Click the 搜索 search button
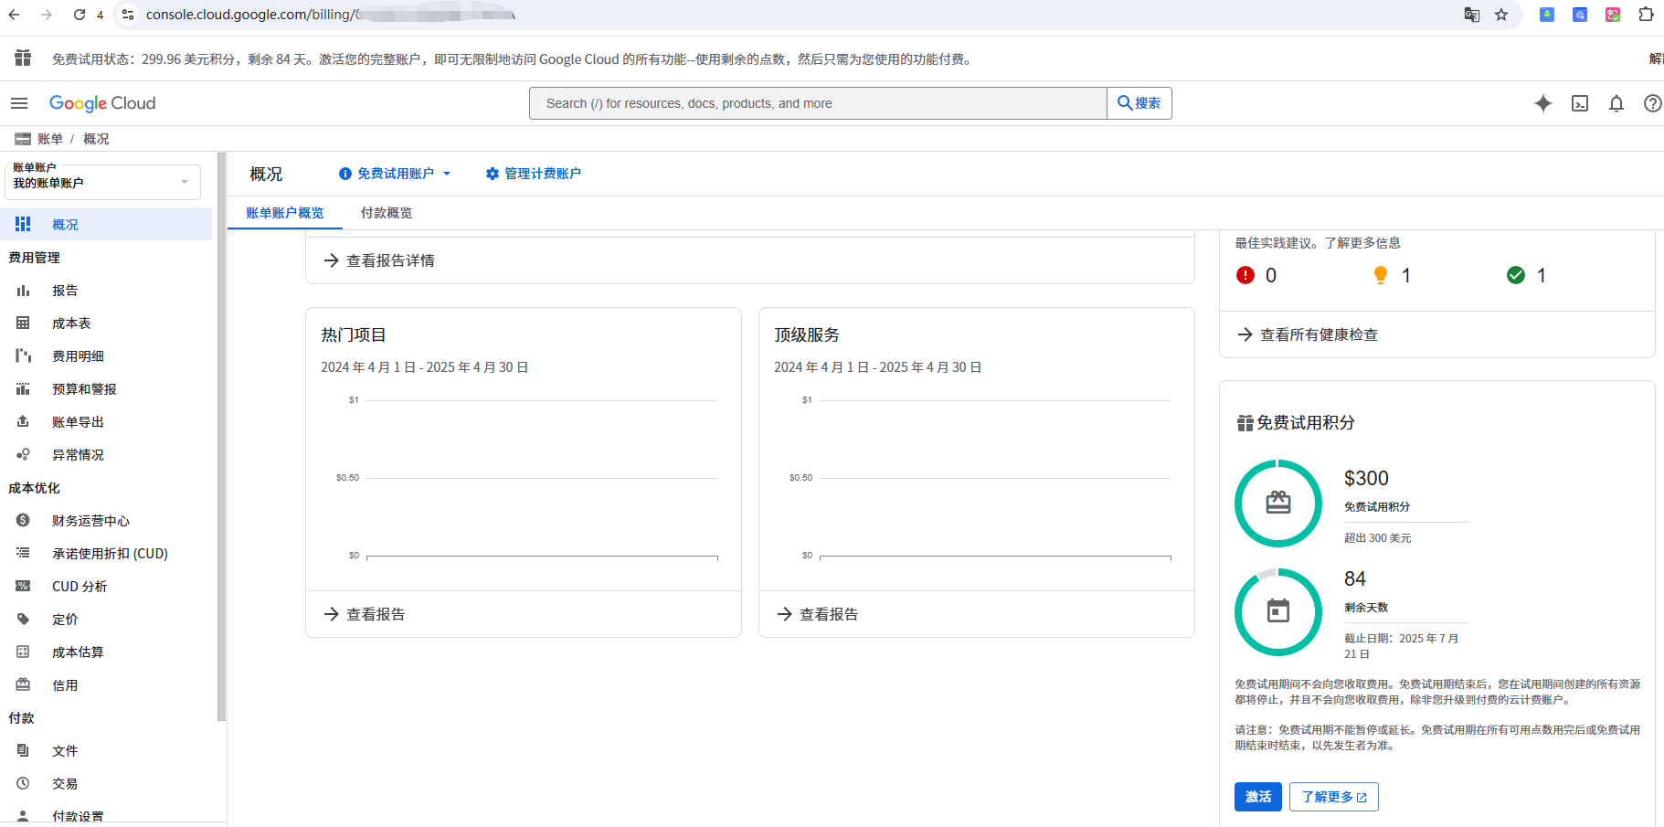Screen dimensions: 1664x827 pyautogui.click(x=1139, y=103)
